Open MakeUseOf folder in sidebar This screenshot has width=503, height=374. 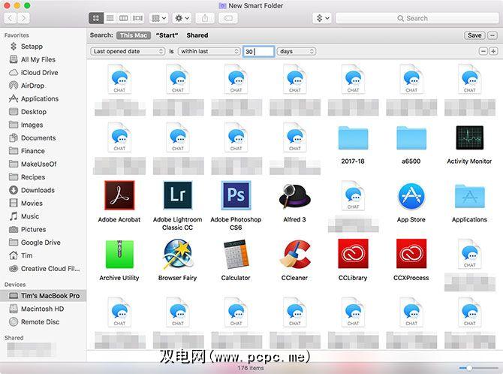coord(33,164)
